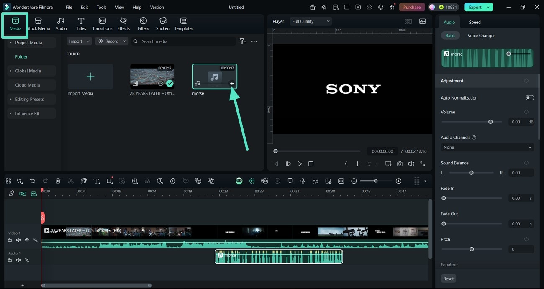Viewport: 544px width, 289px height.
Task: Click the player Play button
Action: point(300,164)
